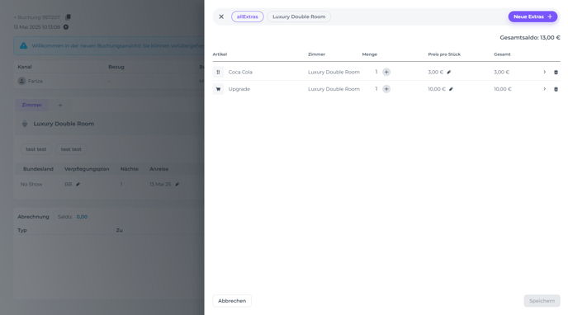Click Luxury Double Room cell in Coca Cola row
The height and width of the screenshot is (315, 568).
334,72
